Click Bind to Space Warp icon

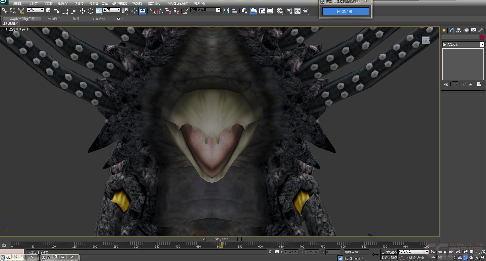(x=21, y=11)
